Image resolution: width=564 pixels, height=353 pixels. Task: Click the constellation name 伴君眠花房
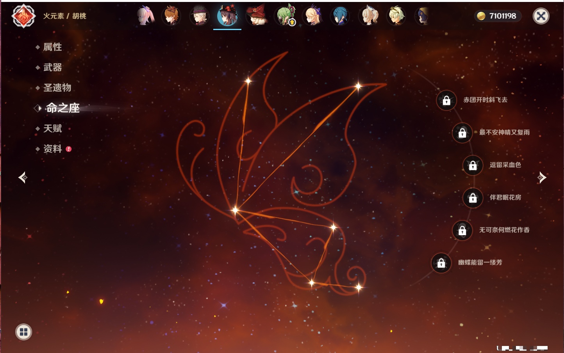pos(505,197)
